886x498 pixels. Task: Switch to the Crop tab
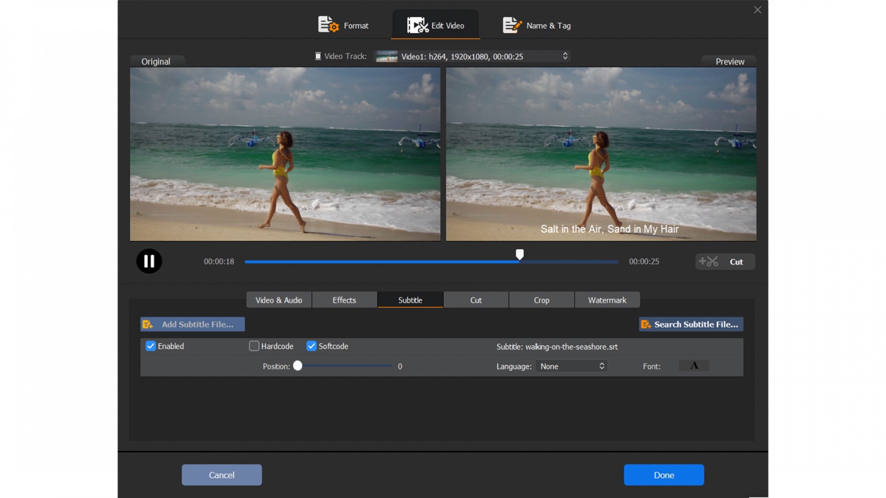pyautogui.click(x=541, y=300)
